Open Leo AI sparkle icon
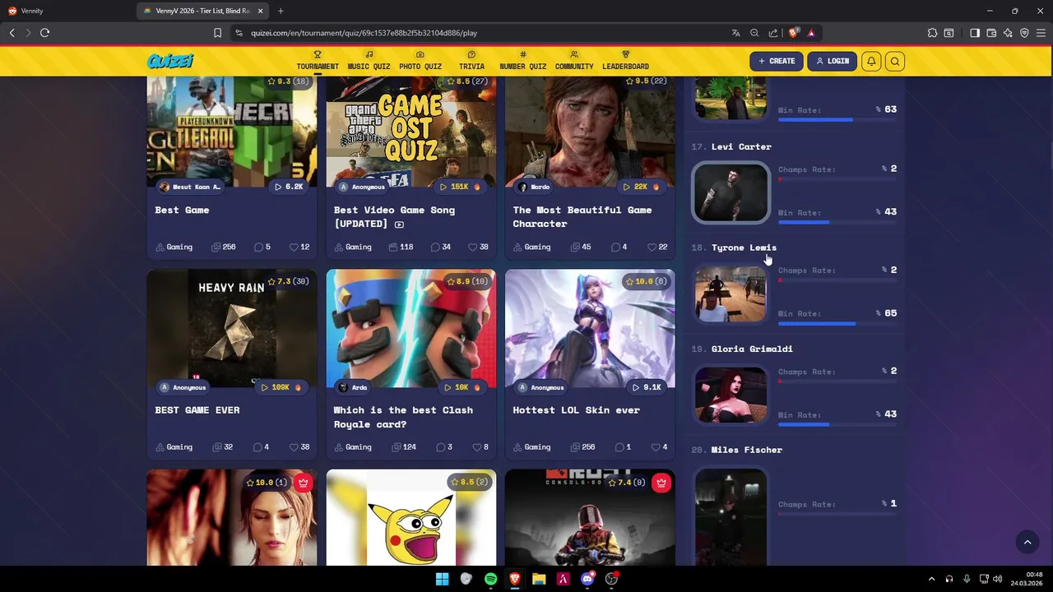This screenshot has width=1053, height=592. pyautogui.click(x=1008, y=33)
